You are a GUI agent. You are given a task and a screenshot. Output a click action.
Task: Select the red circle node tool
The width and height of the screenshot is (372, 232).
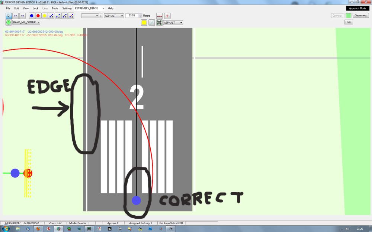pos(38,16)
